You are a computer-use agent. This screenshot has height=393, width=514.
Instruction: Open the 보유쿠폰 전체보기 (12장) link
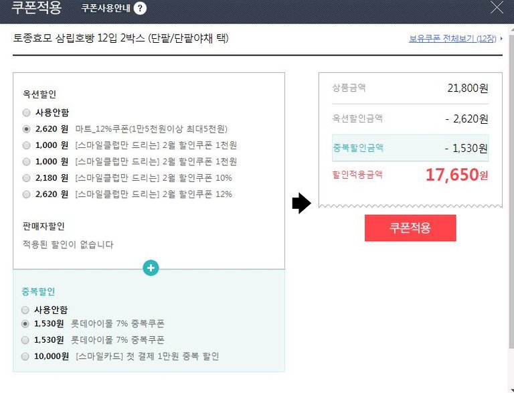[x=452, y=39]
